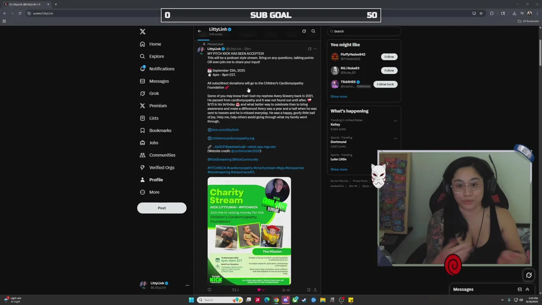Click the floating Grok button

click(529, 275)
